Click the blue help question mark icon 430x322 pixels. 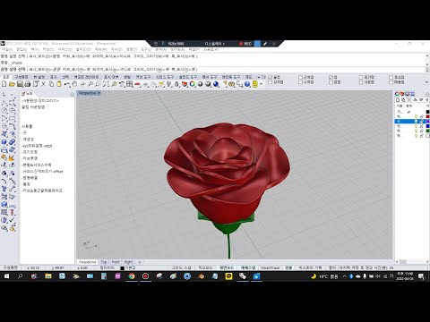point(247,84)
